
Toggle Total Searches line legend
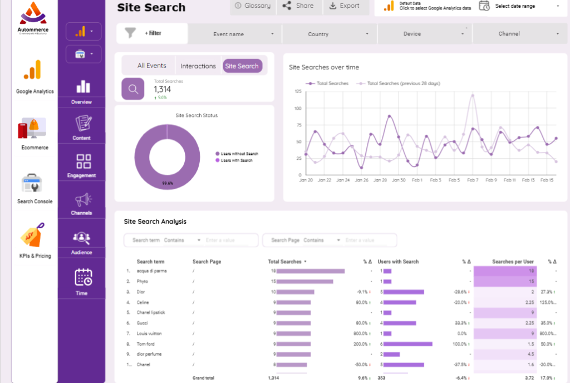pos(327,83)
